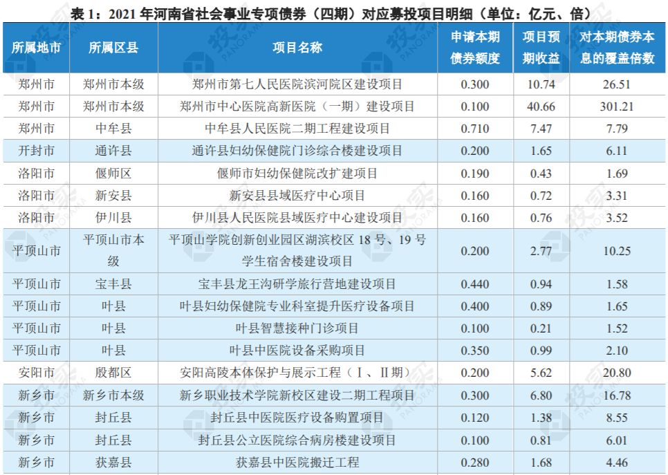This screenshot has height=475, width=668.
Task: Click the coverage value 10.25
Action: pyautogui.click(x=617, y=251)
